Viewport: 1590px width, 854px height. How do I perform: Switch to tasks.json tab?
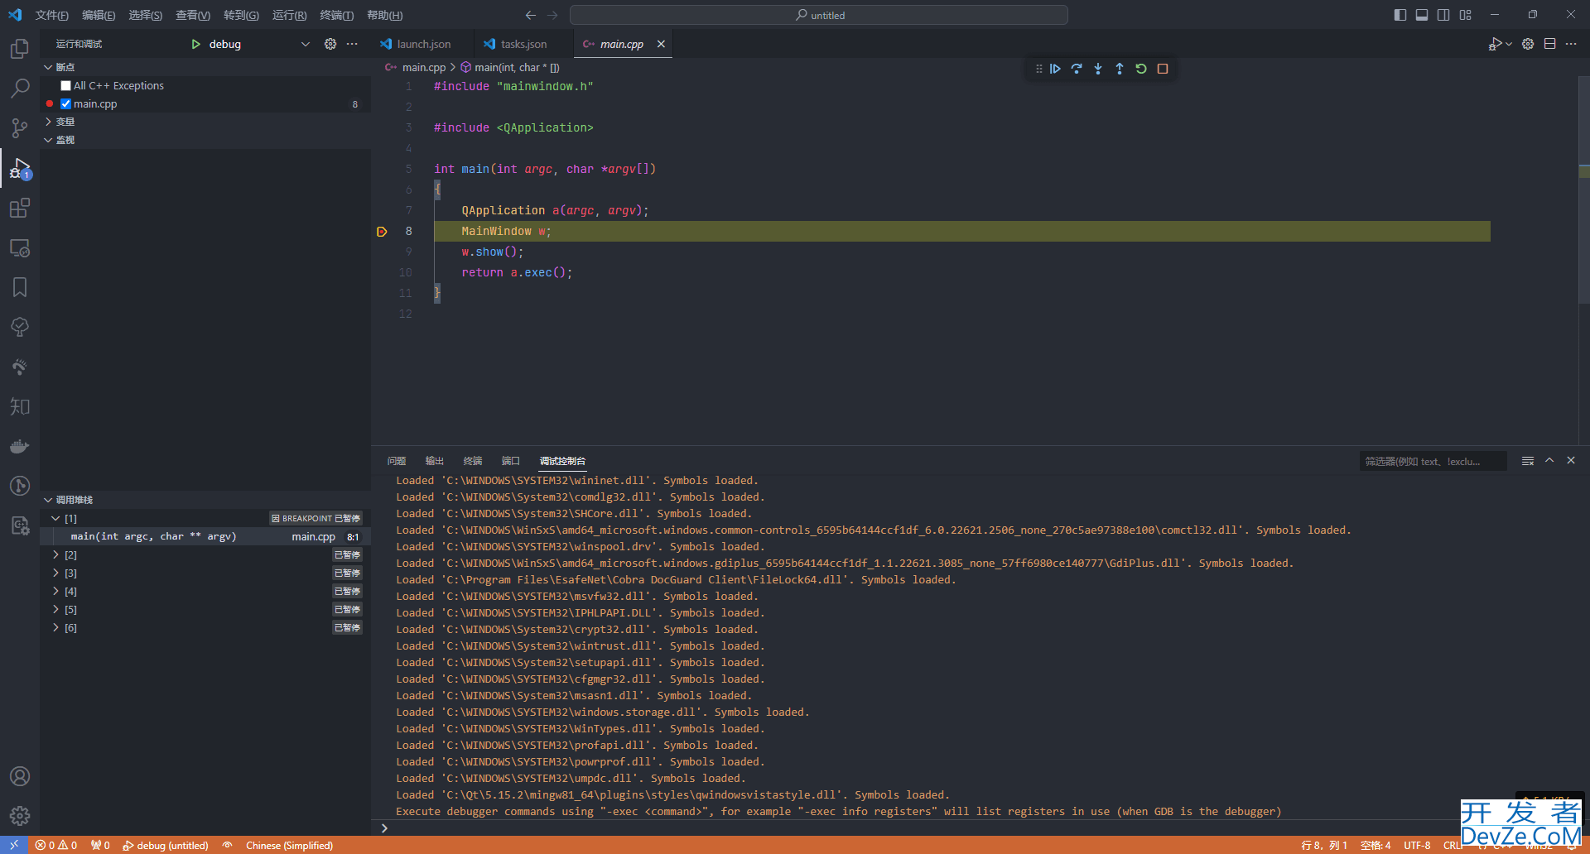pyautogui.click(x=523, y=44)
